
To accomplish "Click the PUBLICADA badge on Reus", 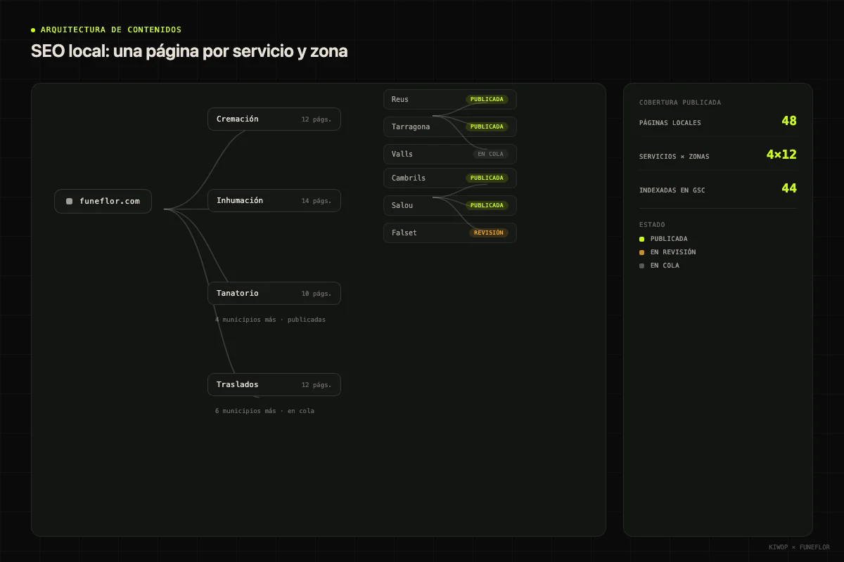I will pyautogui.click(x=487, y=99).
